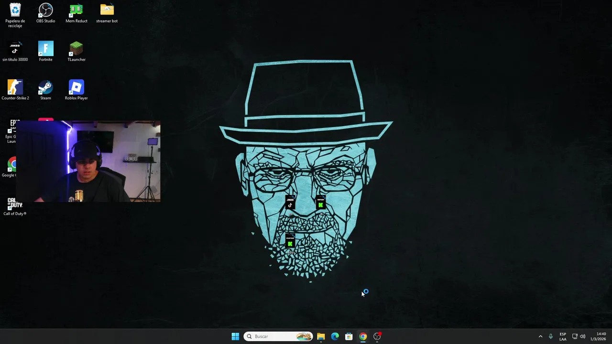Image resolution: width=612 pixels, height=344 pixels.
Task: Open Google Chrome from the taskbar
Action: tap(363, 336)
